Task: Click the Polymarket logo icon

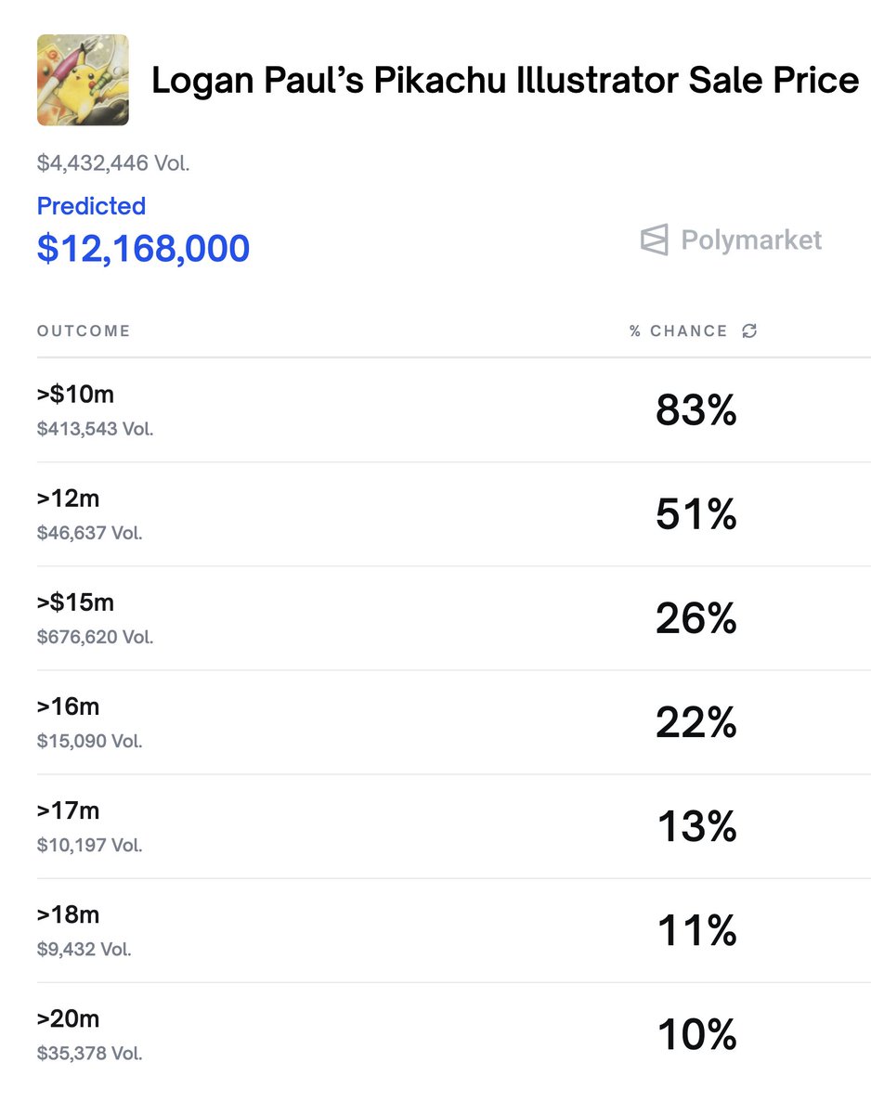Action: click(654, 240)
